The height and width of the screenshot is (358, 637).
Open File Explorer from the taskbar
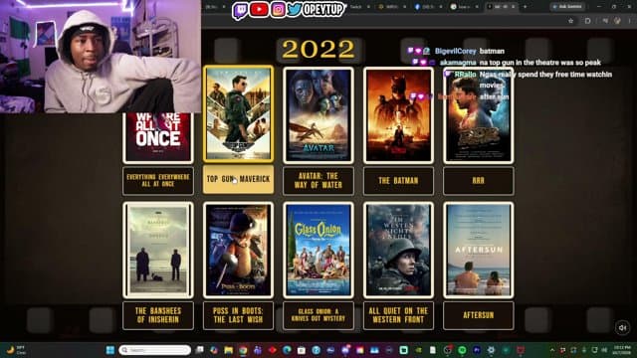(x=229, y=350)
